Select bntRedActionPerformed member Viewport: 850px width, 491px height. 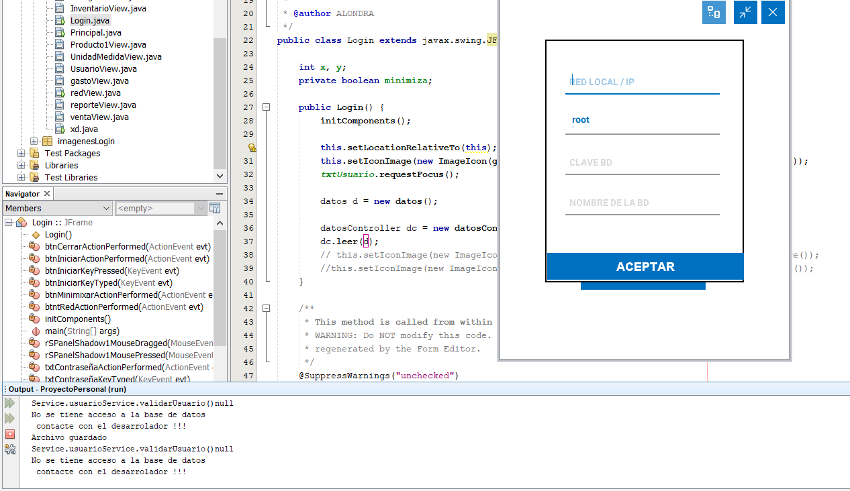[124, 307]
